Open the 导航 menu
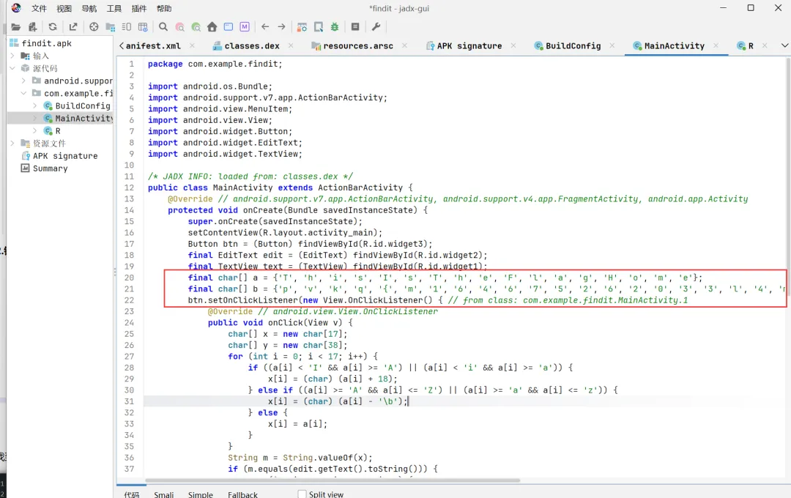The width and height of the screenshot is (791, 498). tap(89, 9)
